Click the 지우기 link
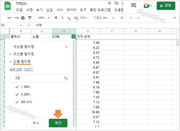 (x=28, y=69)
